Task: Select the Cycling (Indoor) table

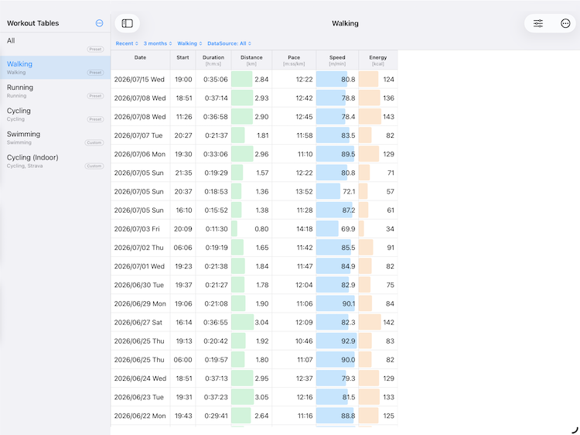Action: [x=55, y=161]
